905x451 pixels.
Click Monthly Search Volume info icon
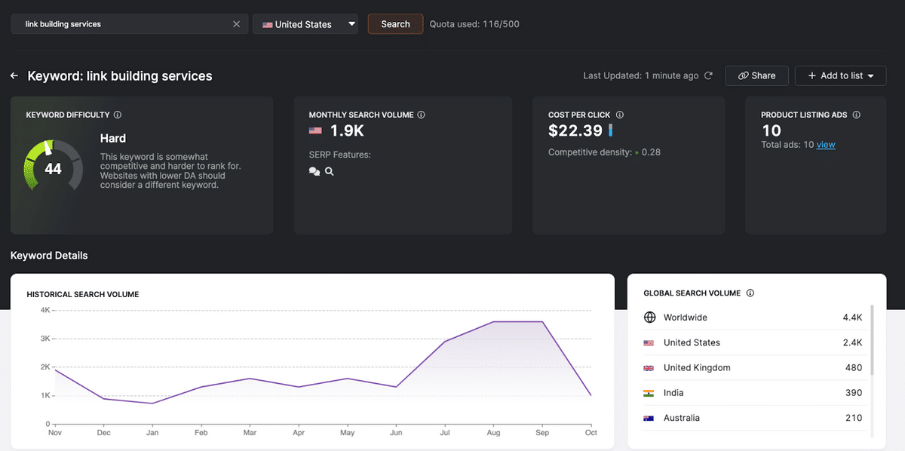421,115
